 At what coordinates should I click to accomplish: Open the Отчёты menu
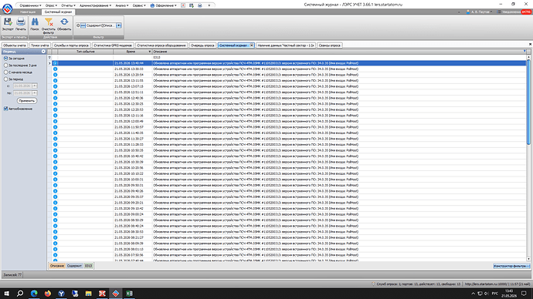(x=68, y=5)
